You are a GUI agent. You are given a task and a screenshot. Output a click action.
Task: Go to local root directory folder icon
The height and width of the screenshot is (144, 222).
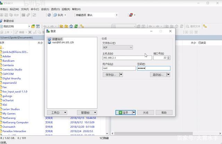(66, 26)
